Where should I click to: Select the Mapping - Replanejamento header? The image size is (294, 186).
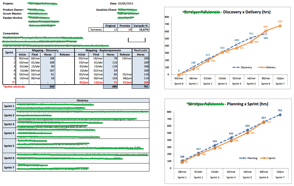103,51
